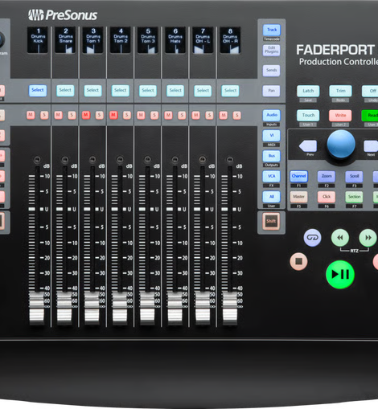Show All channels in mixer
378x409 pixels.
click(x=272, y=197)
